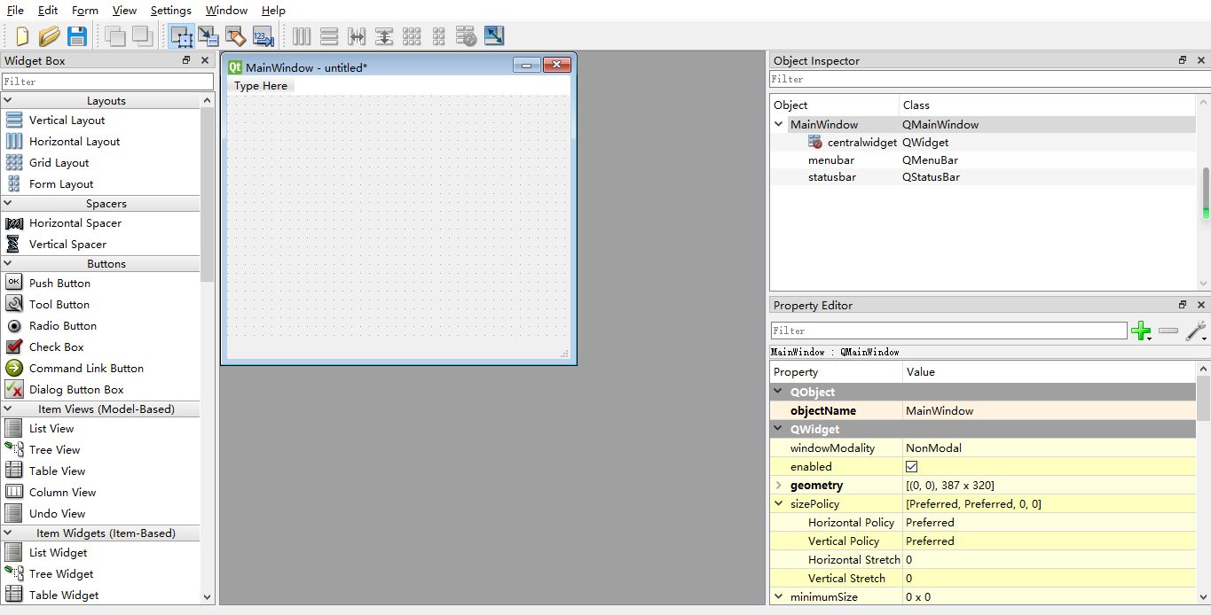Click Lay Out Horizontally in Splitter icon
This screenshot has height=615, width=1211.
(357, 36)
